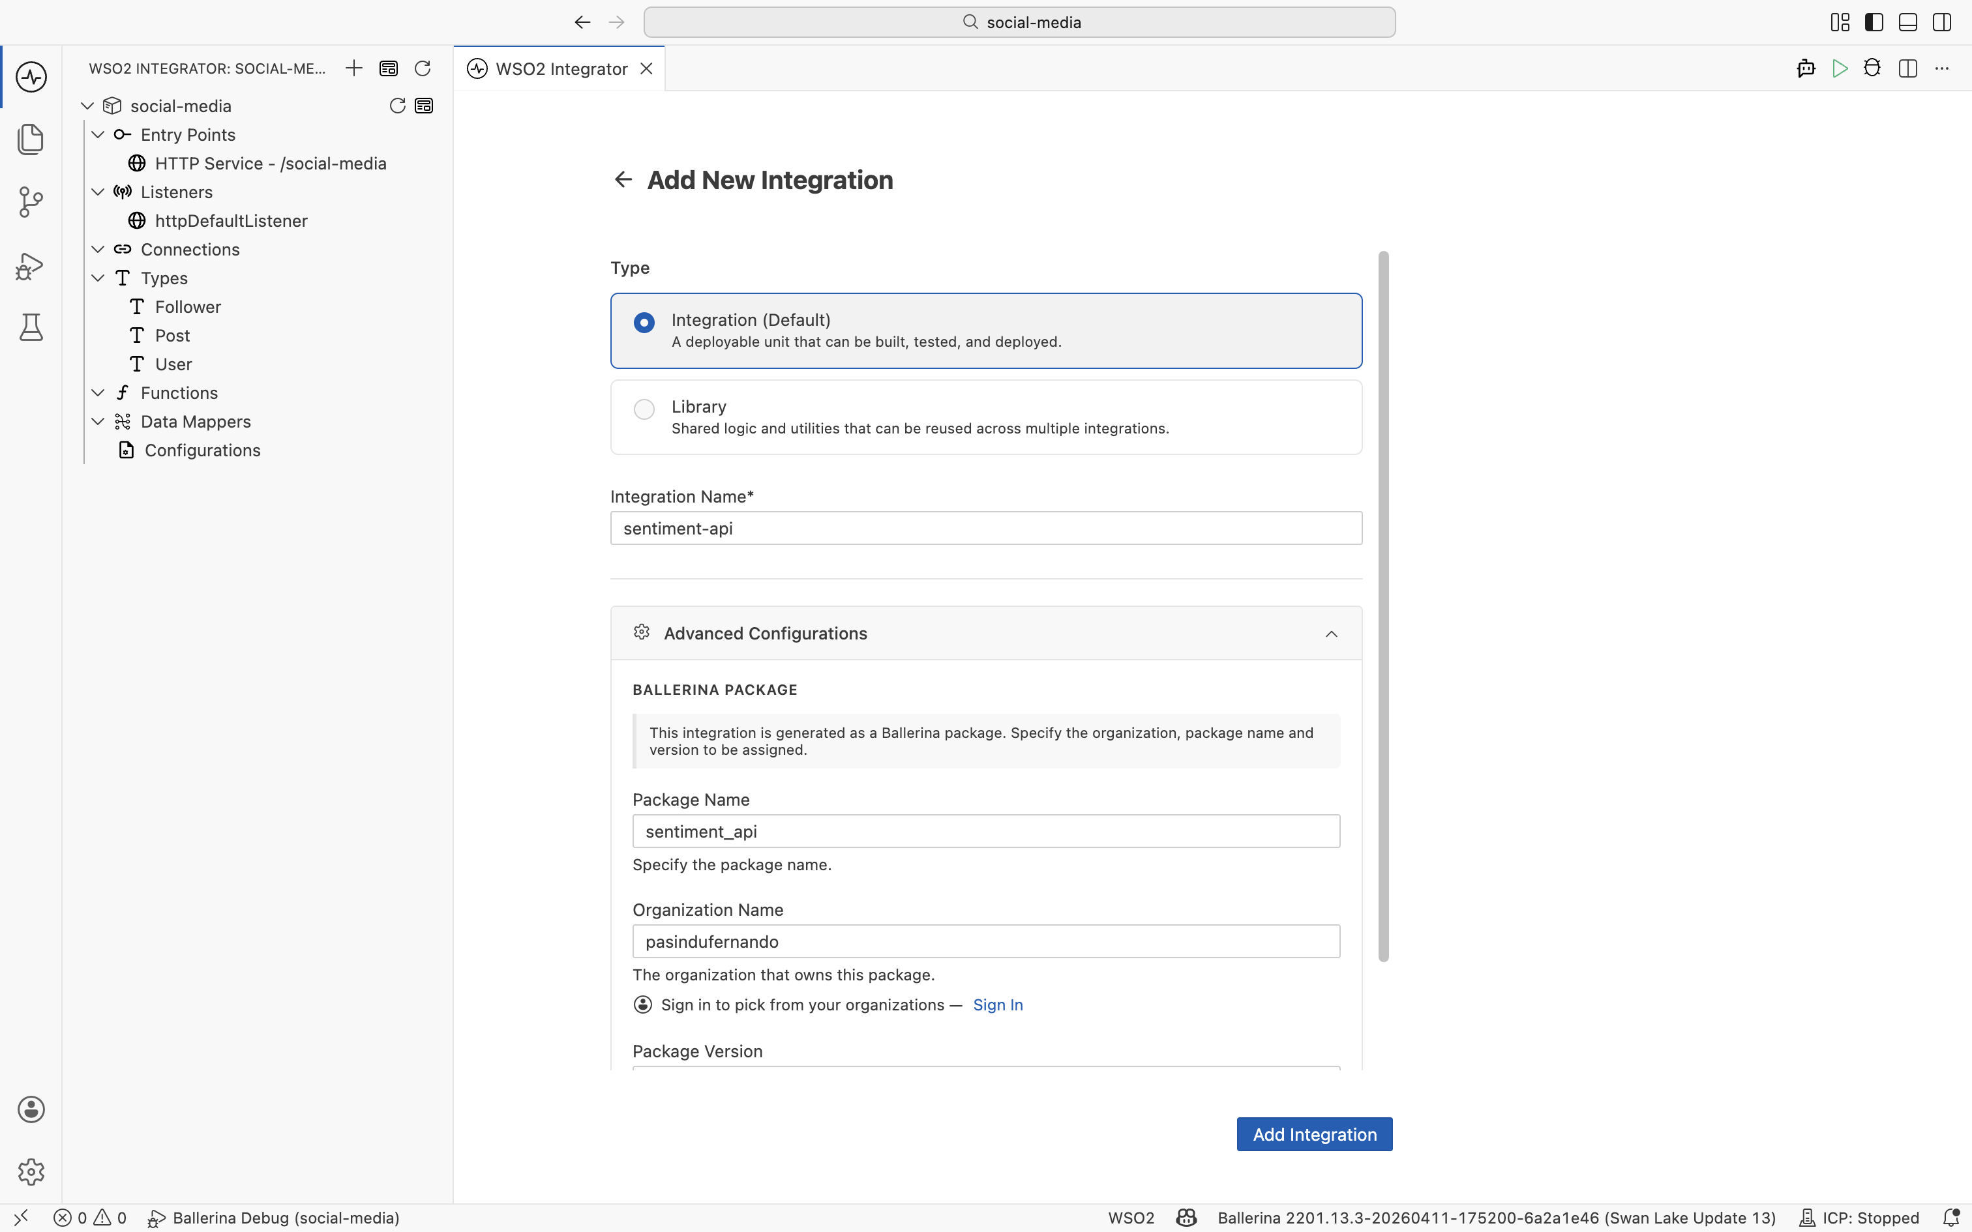
Task: Open the WSO2 Integrator activity bar icon
Action: 31,78
